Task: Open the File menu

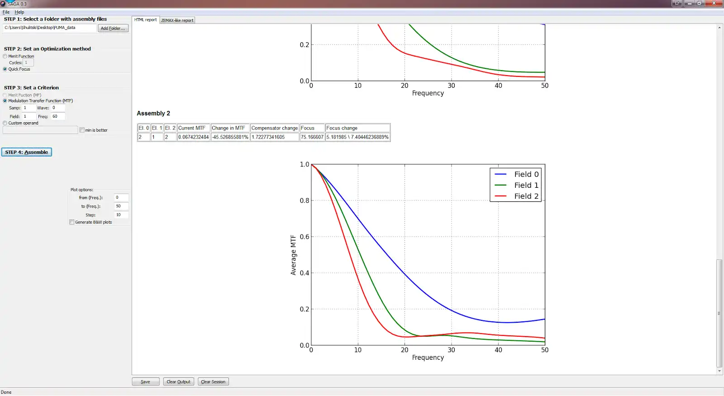Action: 6,12
